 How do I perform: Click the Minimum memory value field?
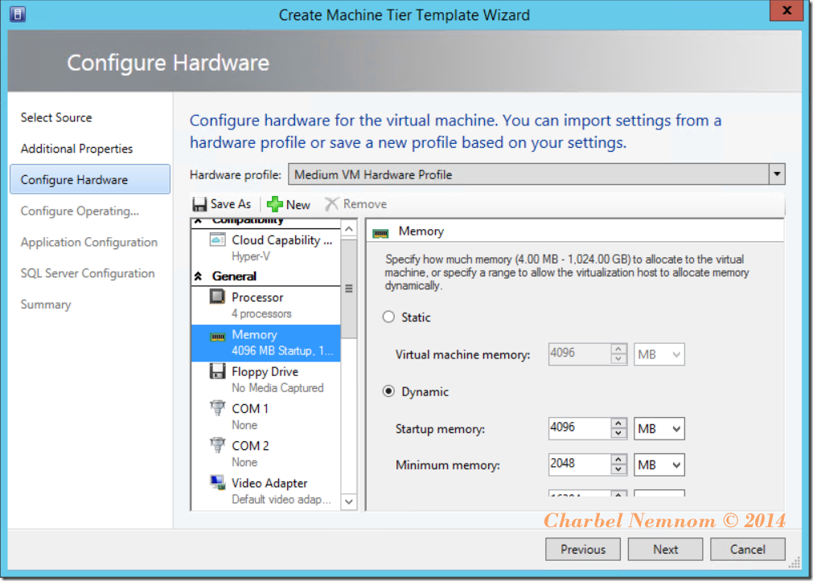[x=580, y=464]
